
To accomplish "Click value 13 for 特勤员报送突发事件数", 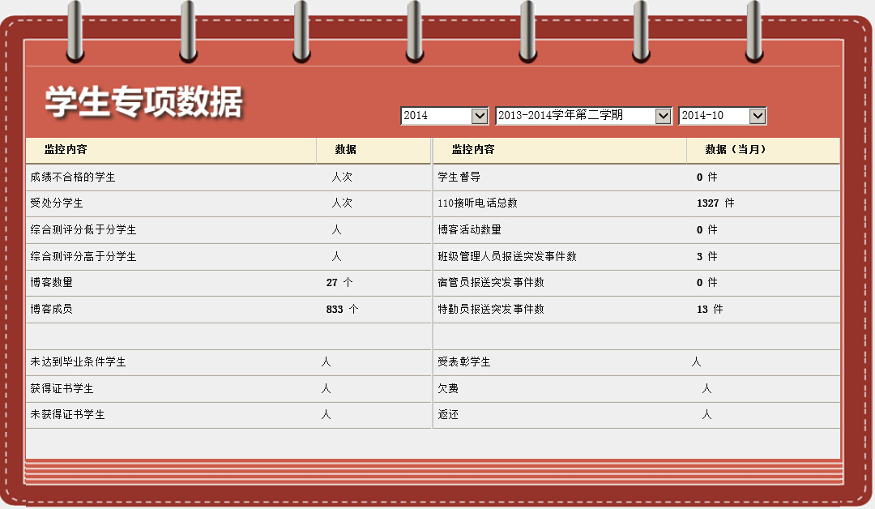I will pos(702,310).
